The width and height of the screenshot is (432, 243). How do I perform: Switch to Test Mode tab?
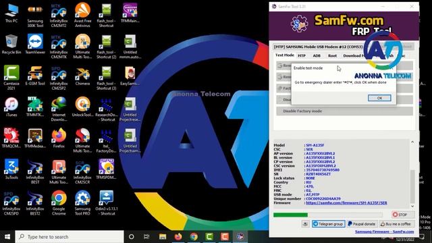click(x=285, y=55)
